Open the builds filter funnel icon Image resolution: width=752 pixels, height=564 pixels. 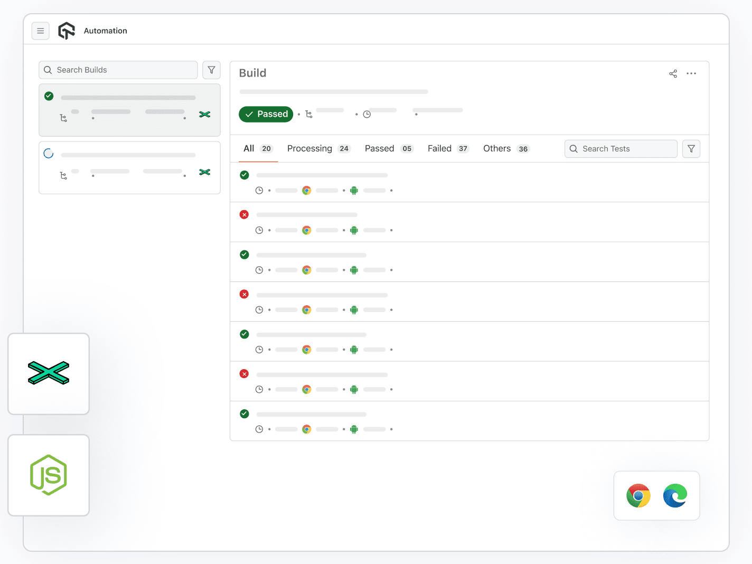coord(211,70)
